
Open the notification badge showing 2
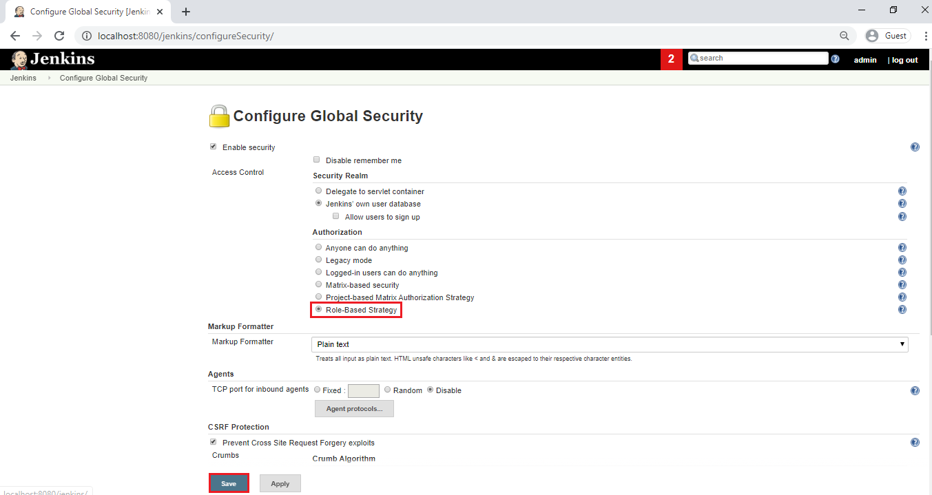[671, 60]
